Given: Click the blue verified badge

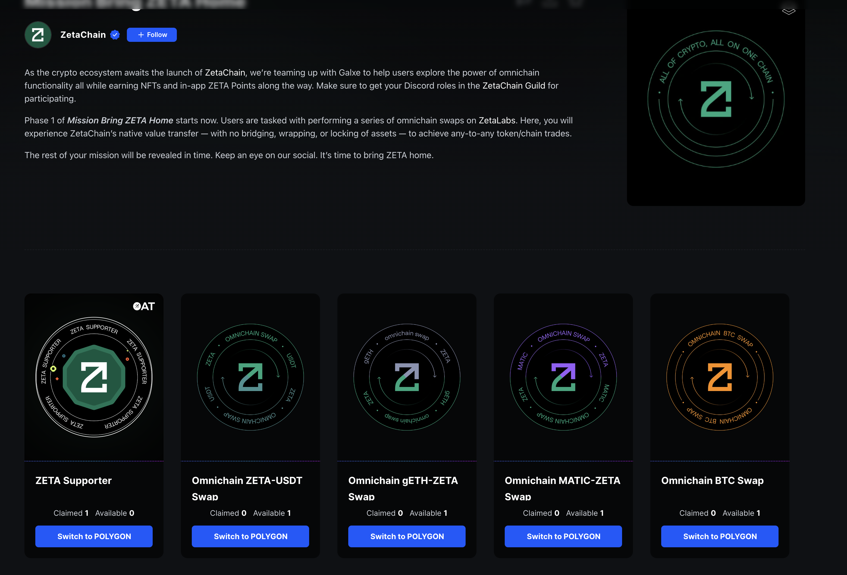Looking at the screenshot, I should 115,35.
